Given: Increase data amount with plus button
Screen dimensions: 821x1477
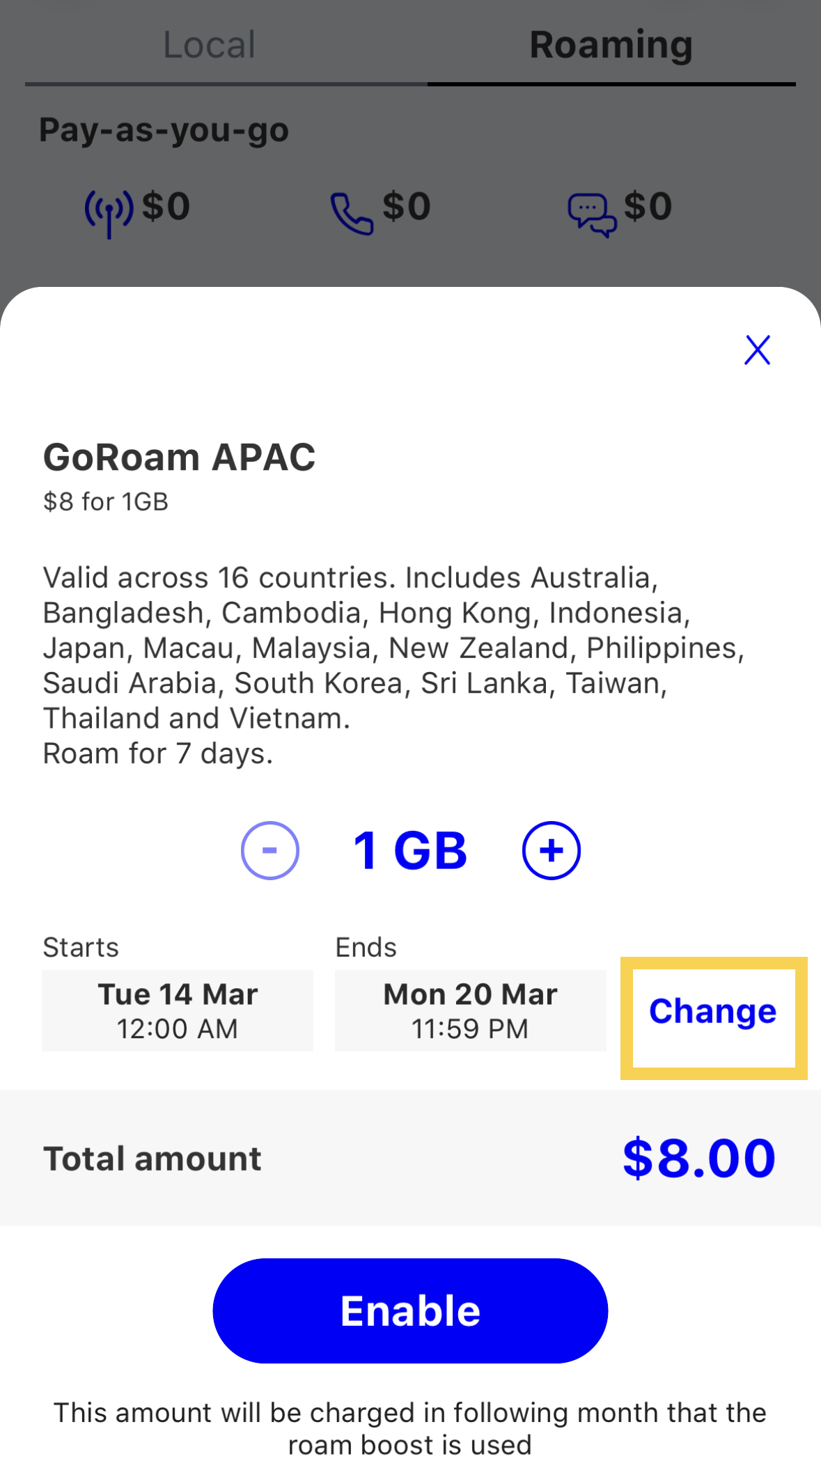Looking at the screenshot, I should (x=552, y=850).
